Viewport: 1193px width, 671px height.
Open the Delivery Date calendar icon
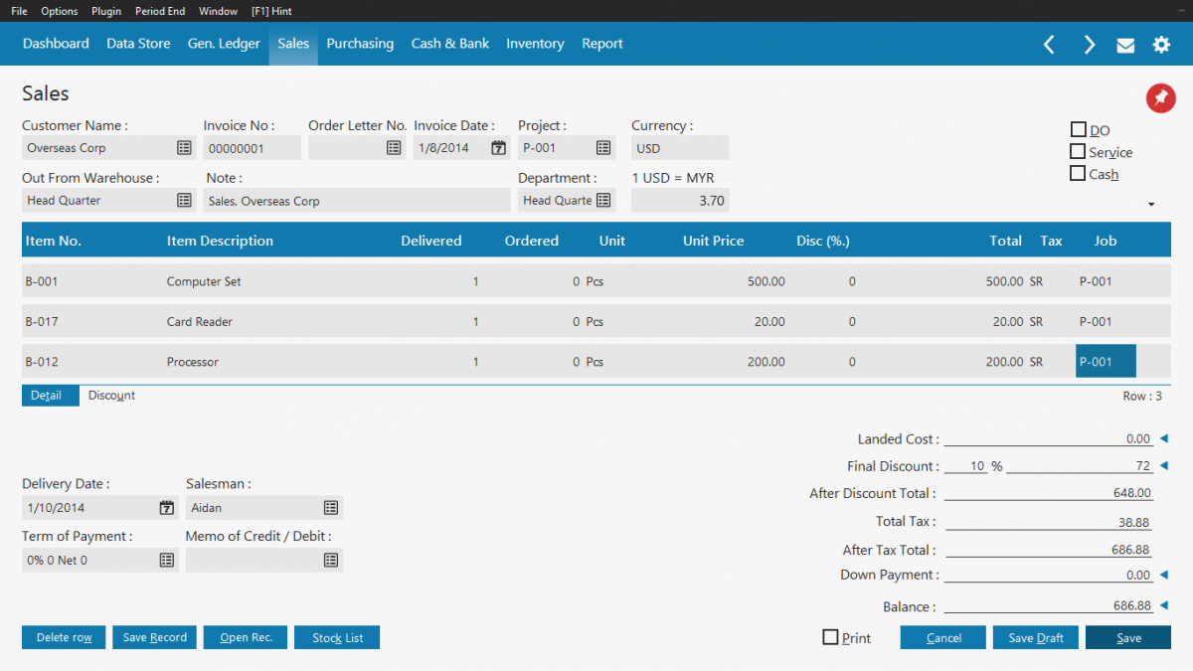click(x=166, y=507)
